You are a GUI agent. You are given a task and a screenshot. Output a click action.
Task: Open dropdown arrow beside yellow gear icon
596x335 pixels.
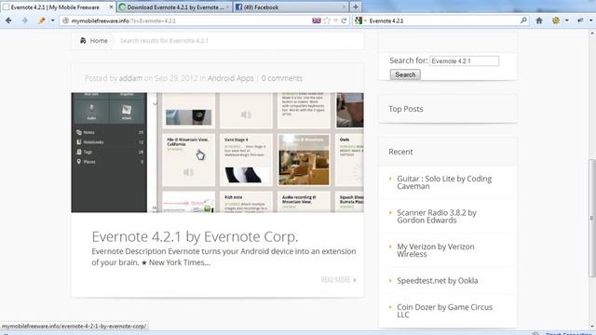pos(566,20)
